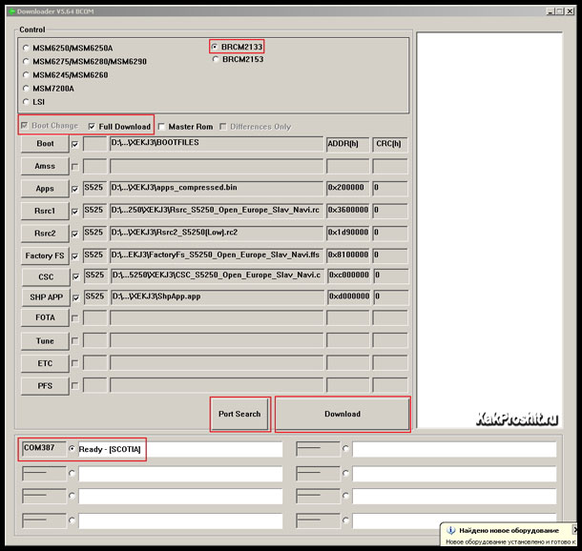Image resolution: width=582 pixels, height=551 pixels.
Task: Click the Amss file button
Action: click(45, 166)
